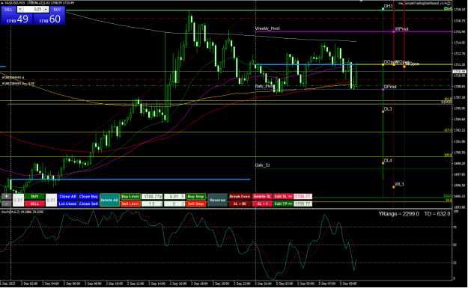
Task: Select the orange DL3 level marker
Action: [x=383, y=111]
